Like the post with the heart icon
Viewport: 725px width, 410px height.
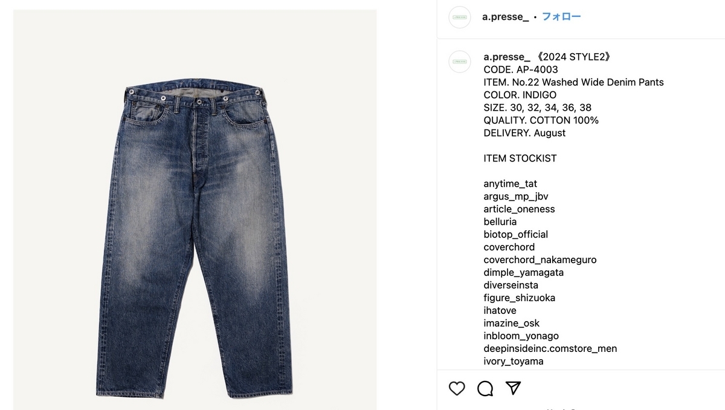click(457, 388)
